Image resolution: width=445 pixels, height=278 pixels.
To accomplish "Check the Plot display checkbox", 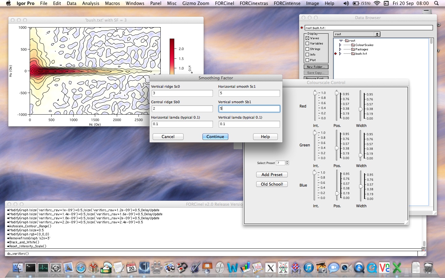I will pos(307,60).
